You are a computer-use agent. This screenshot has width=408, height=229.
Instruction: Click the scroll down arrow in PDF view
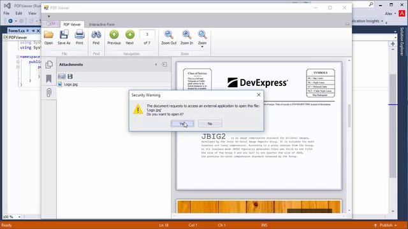pyautogui.click(x=349, y=211)
